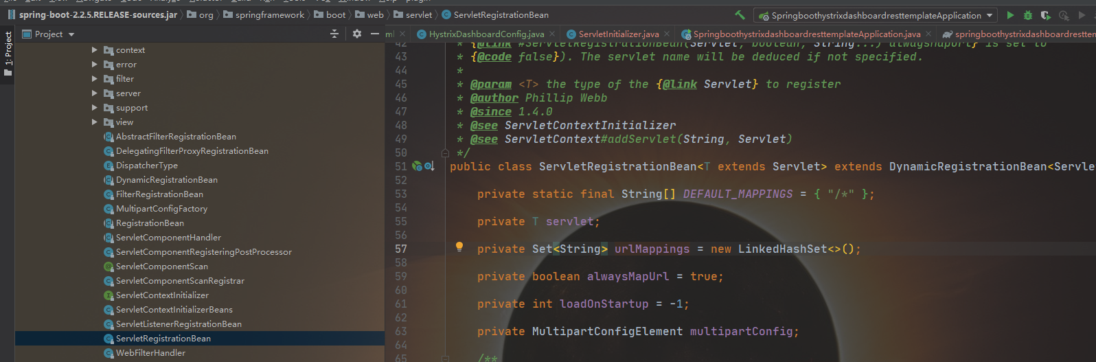Click the Spring bean gutter icon on line 51
This screenshot has width=1096, height=362.
point(417,166)
